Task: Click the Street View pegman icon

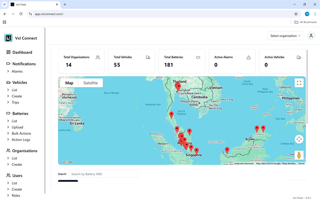Action: [x=299, y=155]
